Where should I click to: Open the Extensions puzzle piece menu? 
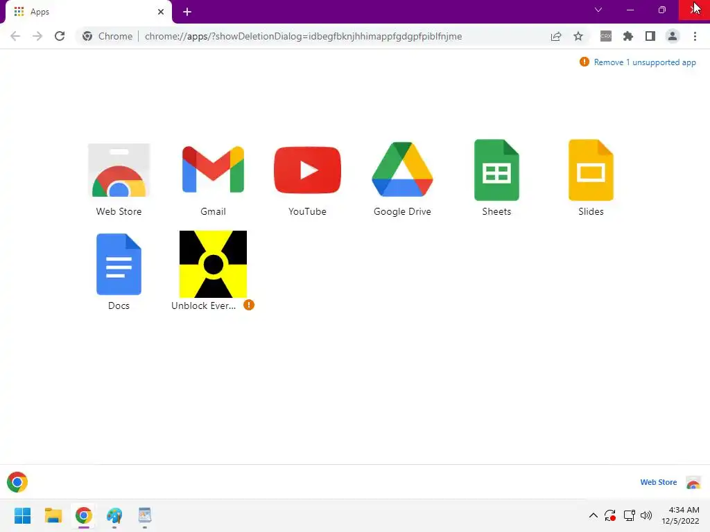(x=628, y=36)
